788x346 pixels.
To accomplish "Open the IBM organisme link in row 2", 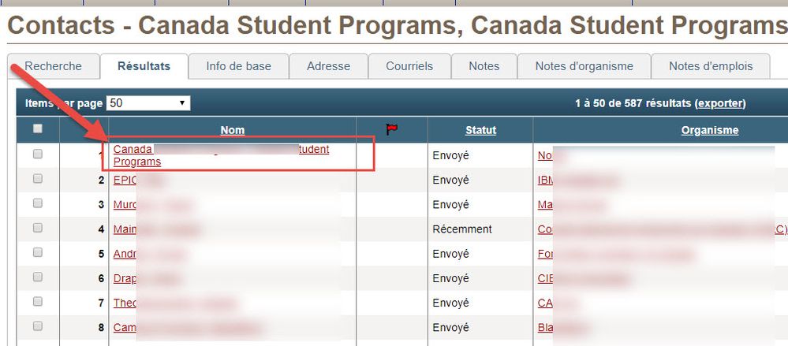I will tap(545, 180).
